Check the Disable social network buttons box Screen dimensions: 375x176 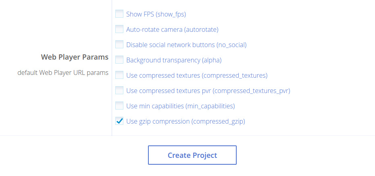coord(119,45)
